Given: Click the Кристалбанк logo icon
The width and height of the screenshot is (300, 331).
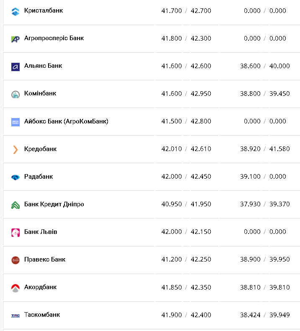Looking at the screenshot, I should (x=15, y=11).
